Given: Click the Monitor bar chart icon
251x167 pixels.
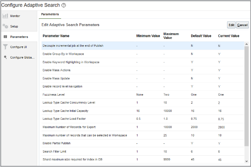Looking at the screenshot, I should [x=5, y=16].
